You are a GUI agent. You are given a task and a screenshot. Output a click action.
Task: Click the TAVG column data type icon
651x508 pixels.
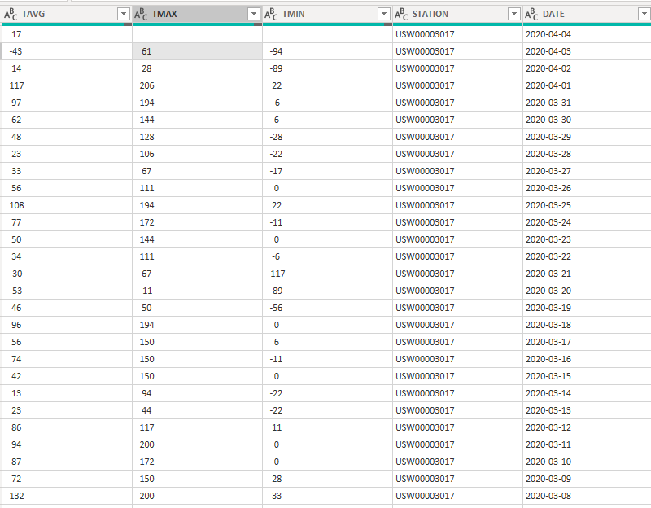(x=11, y=14)
